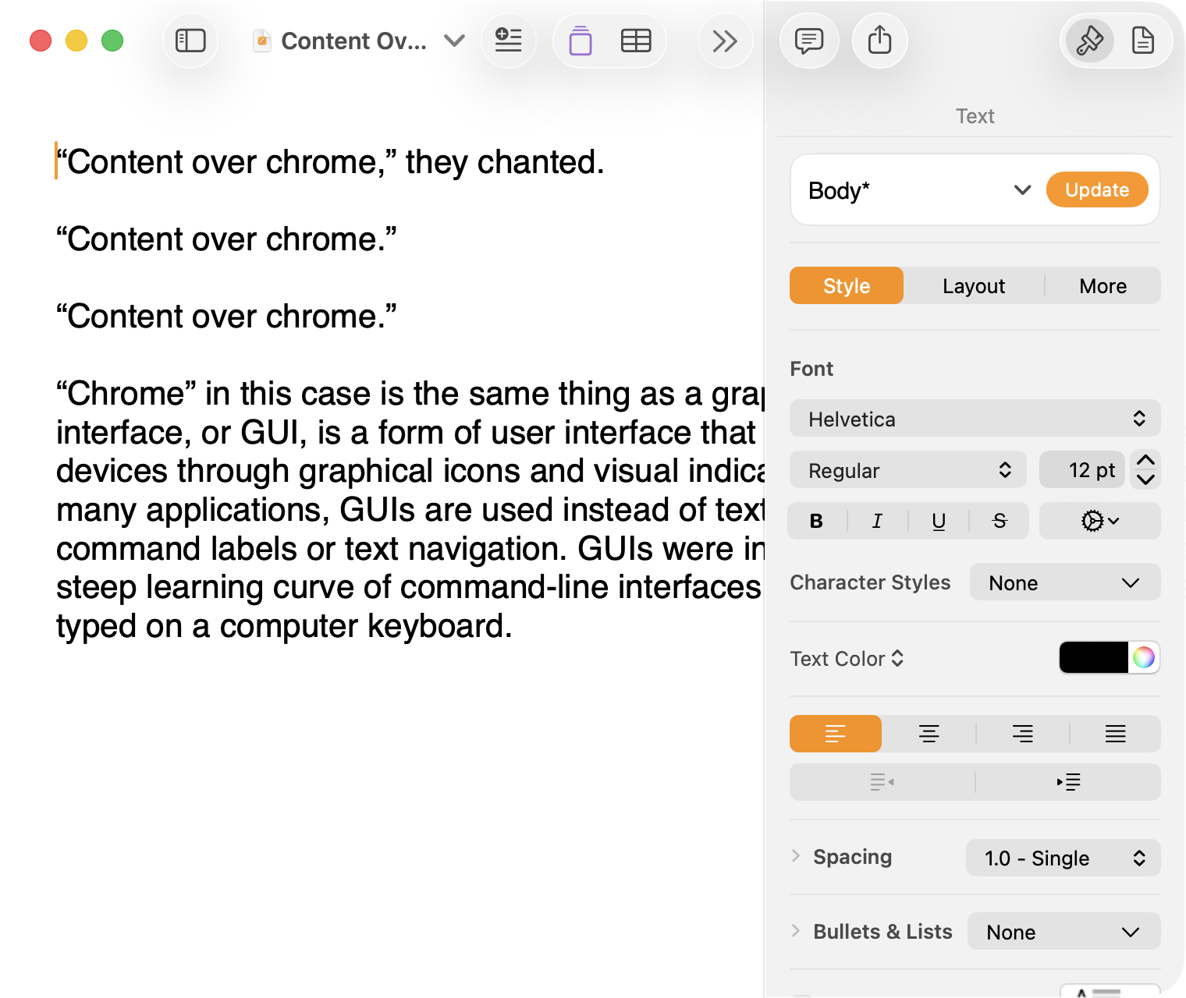Open the Insert menu from the toolbar

[509, 41]
